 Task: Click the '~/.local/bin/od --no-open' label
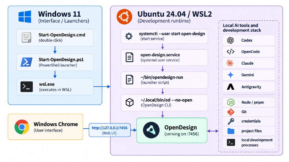coord(166,100)
